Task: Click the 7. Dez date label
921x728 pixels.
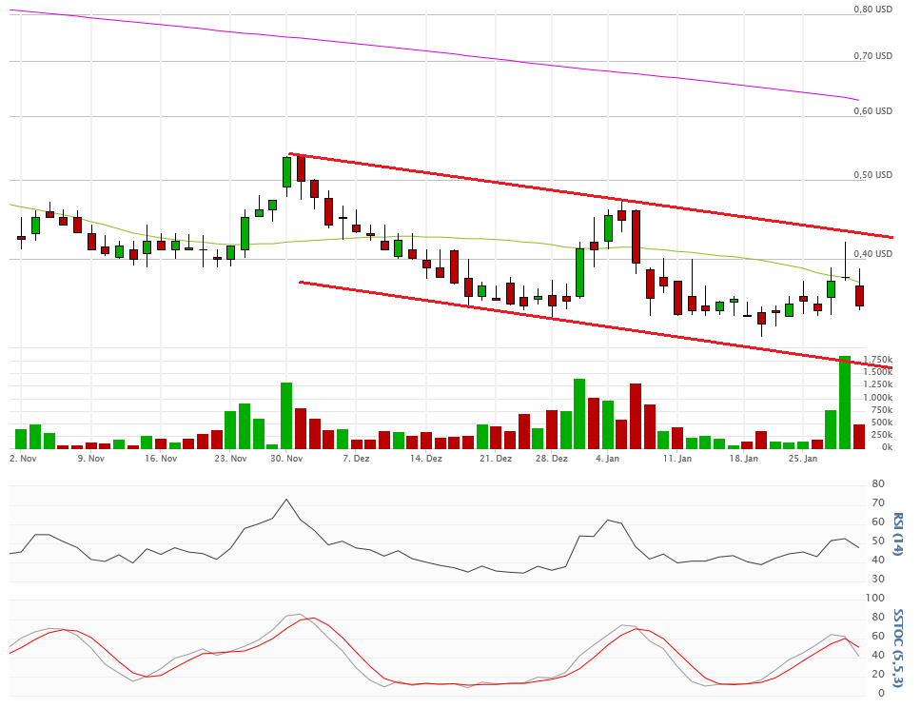Action: coord(357,459)
